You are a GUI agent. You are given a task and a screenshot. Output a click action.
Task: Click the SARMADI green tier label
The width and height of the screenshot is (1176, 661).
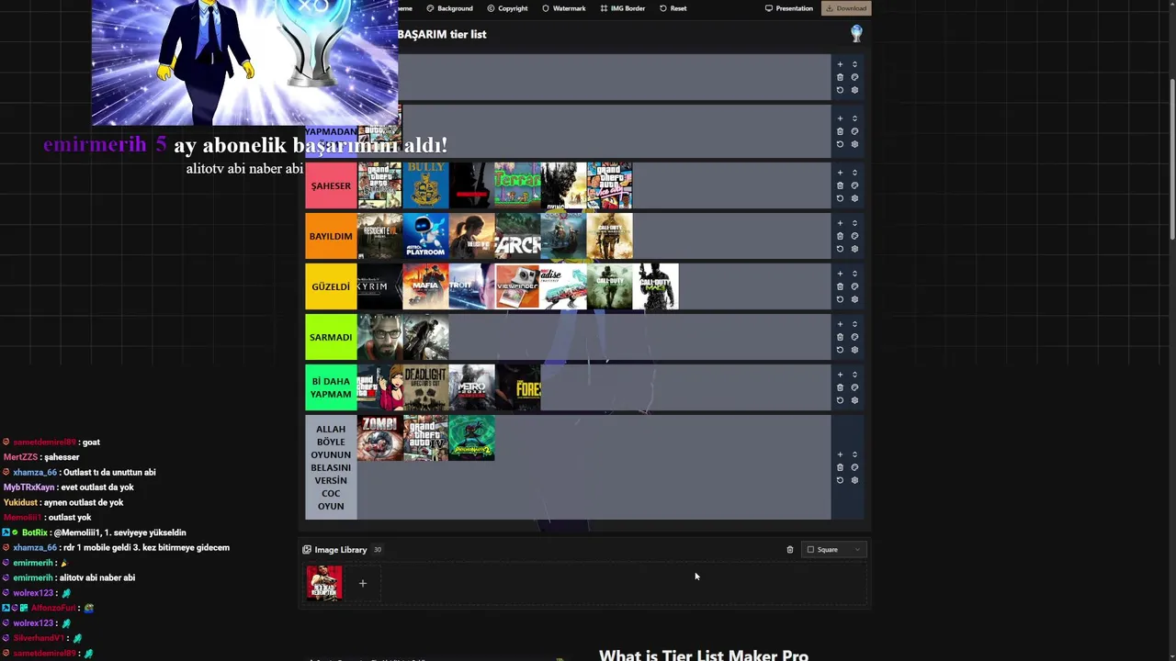(x=331, y=337)
